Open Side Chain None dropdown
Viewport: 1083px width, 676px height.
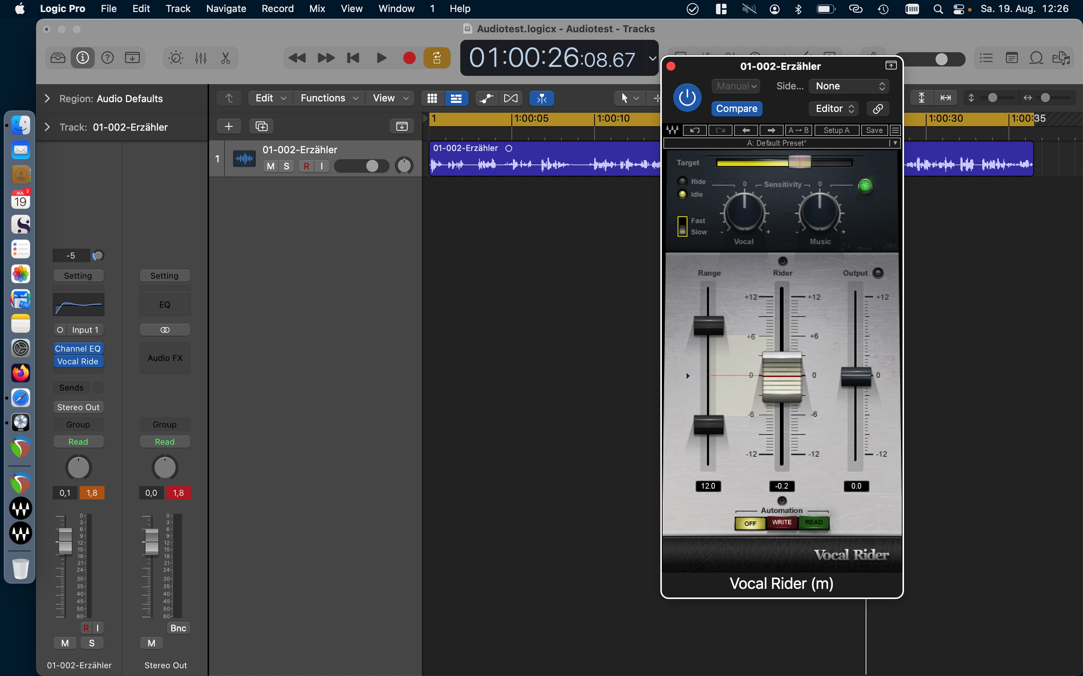click(849, 86)
